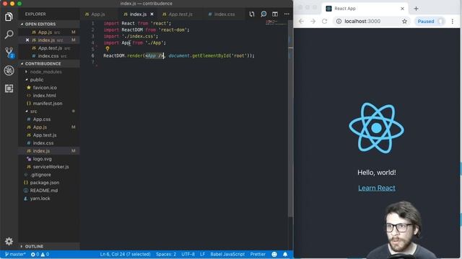This screenshot has width=462, height=259.
Task: Open App.js in Open Editors list
Action: (x=48, y=32)
